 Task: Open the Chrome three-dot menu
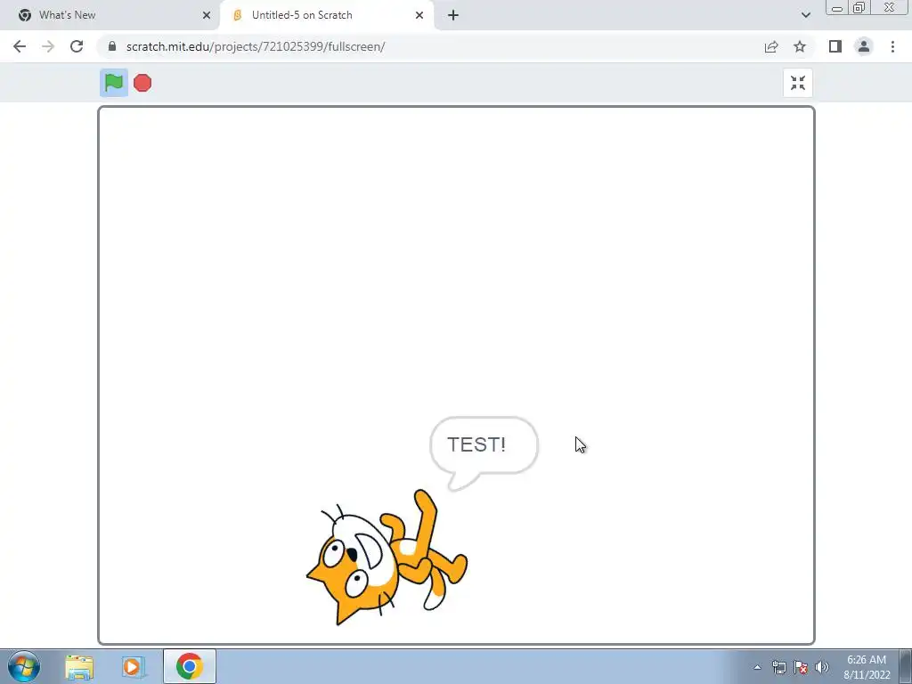(x=892, y=46)
